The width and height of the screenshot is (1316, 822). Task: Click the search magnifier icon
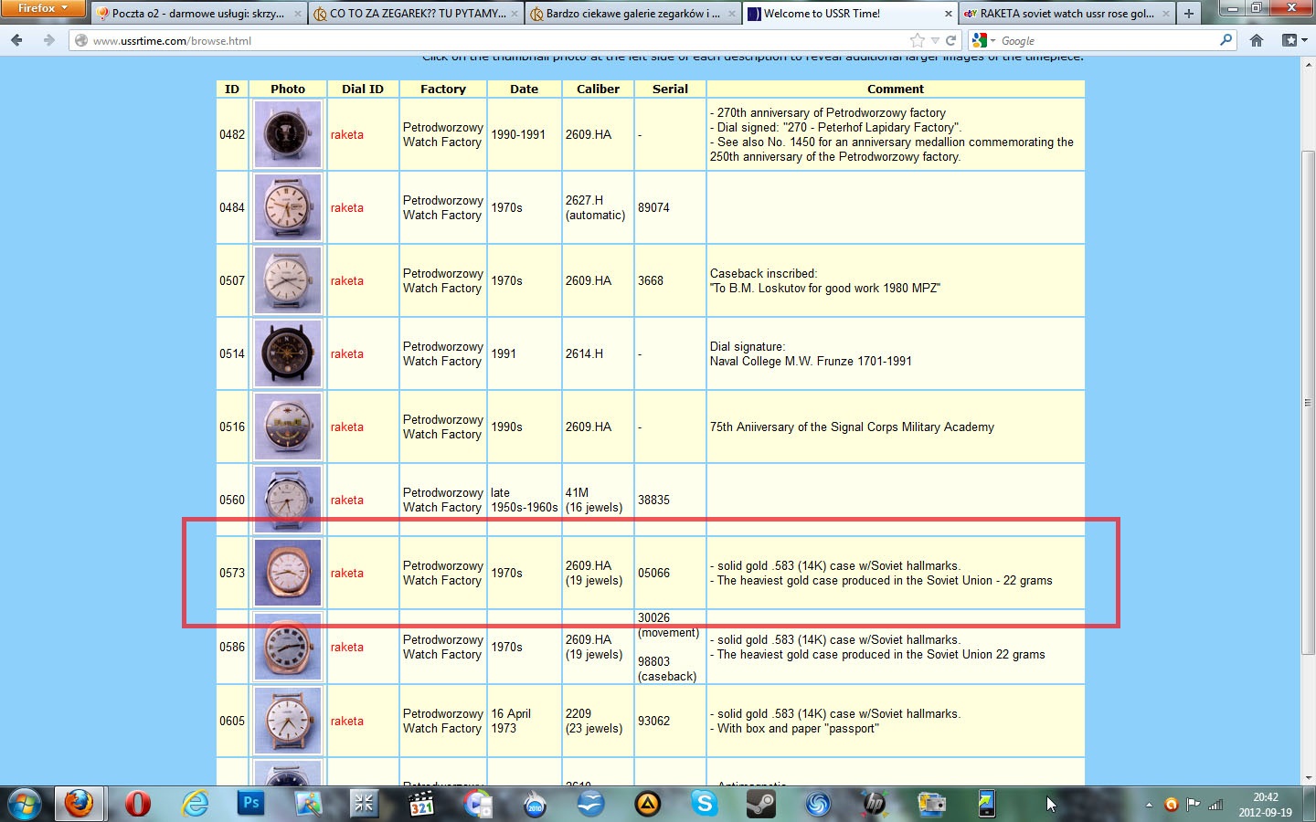click(1226, 40)
